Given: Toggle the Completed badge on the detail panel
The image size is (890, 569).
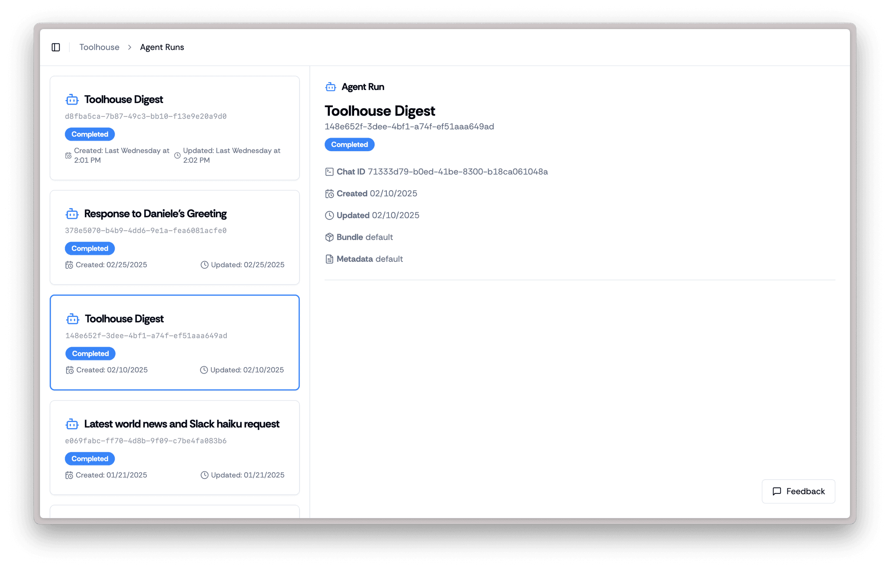Looking at the screenshot, I should (x=349, y=144).
